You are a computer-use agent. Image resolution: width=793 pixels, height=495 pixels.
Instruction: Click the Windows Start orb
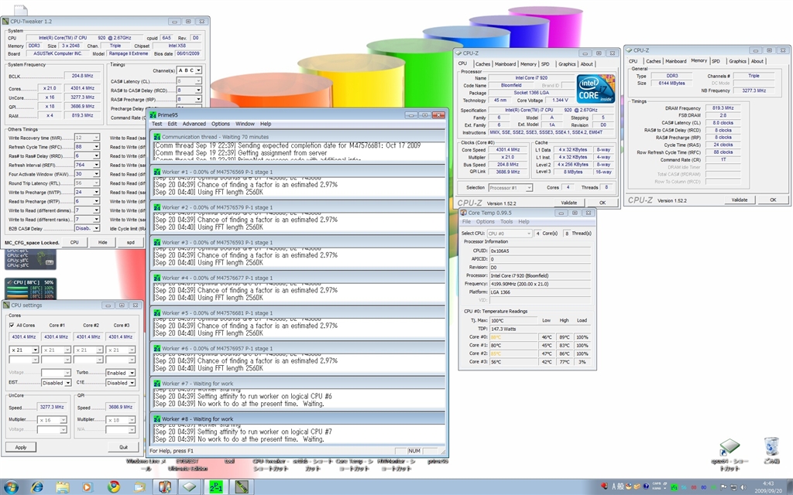pos(13,486)
